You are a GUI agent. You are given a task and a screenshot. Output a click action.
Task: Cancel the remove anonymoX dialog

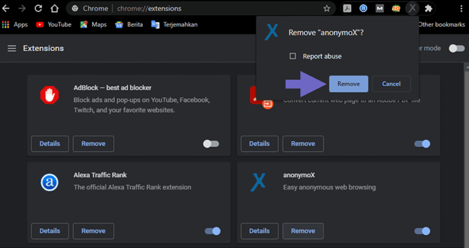click(391, 84)
